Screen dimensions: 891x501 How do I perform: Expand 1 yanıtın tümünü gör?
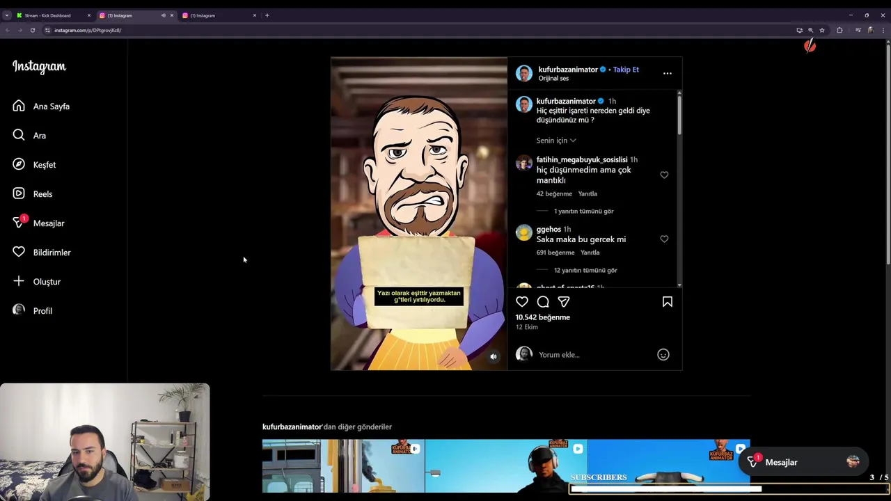point(583,211)
